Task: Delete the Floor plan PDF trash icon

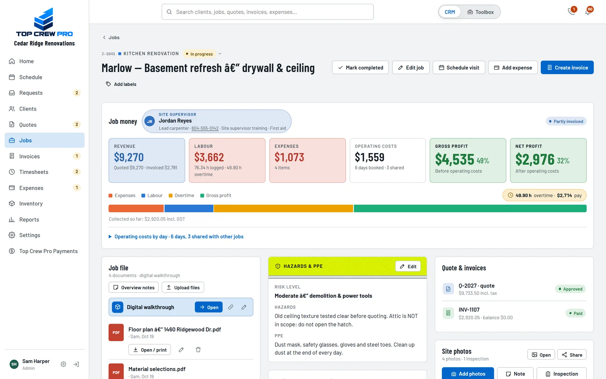Action: (x=198, y=349)
